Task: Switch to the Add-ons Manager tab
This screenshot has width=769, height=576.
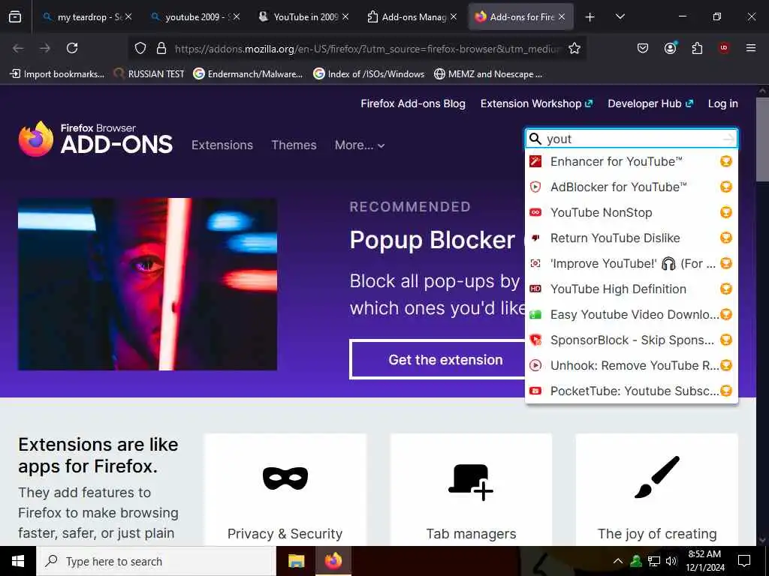Action: click(411, 16)
